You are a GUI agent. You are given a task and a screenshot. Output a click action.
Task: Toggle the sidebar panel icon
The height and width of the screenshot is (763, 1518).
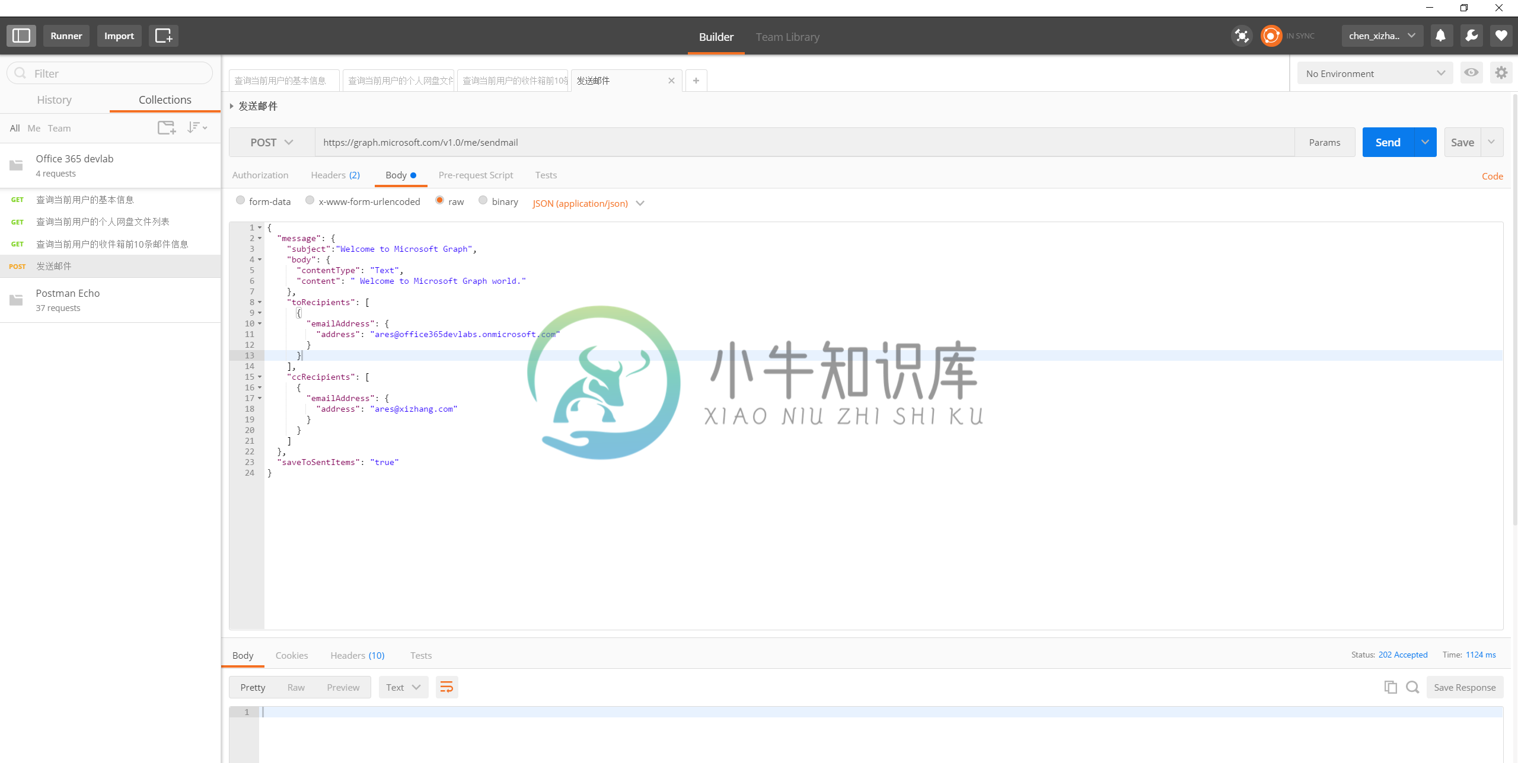tap(21, 36)
